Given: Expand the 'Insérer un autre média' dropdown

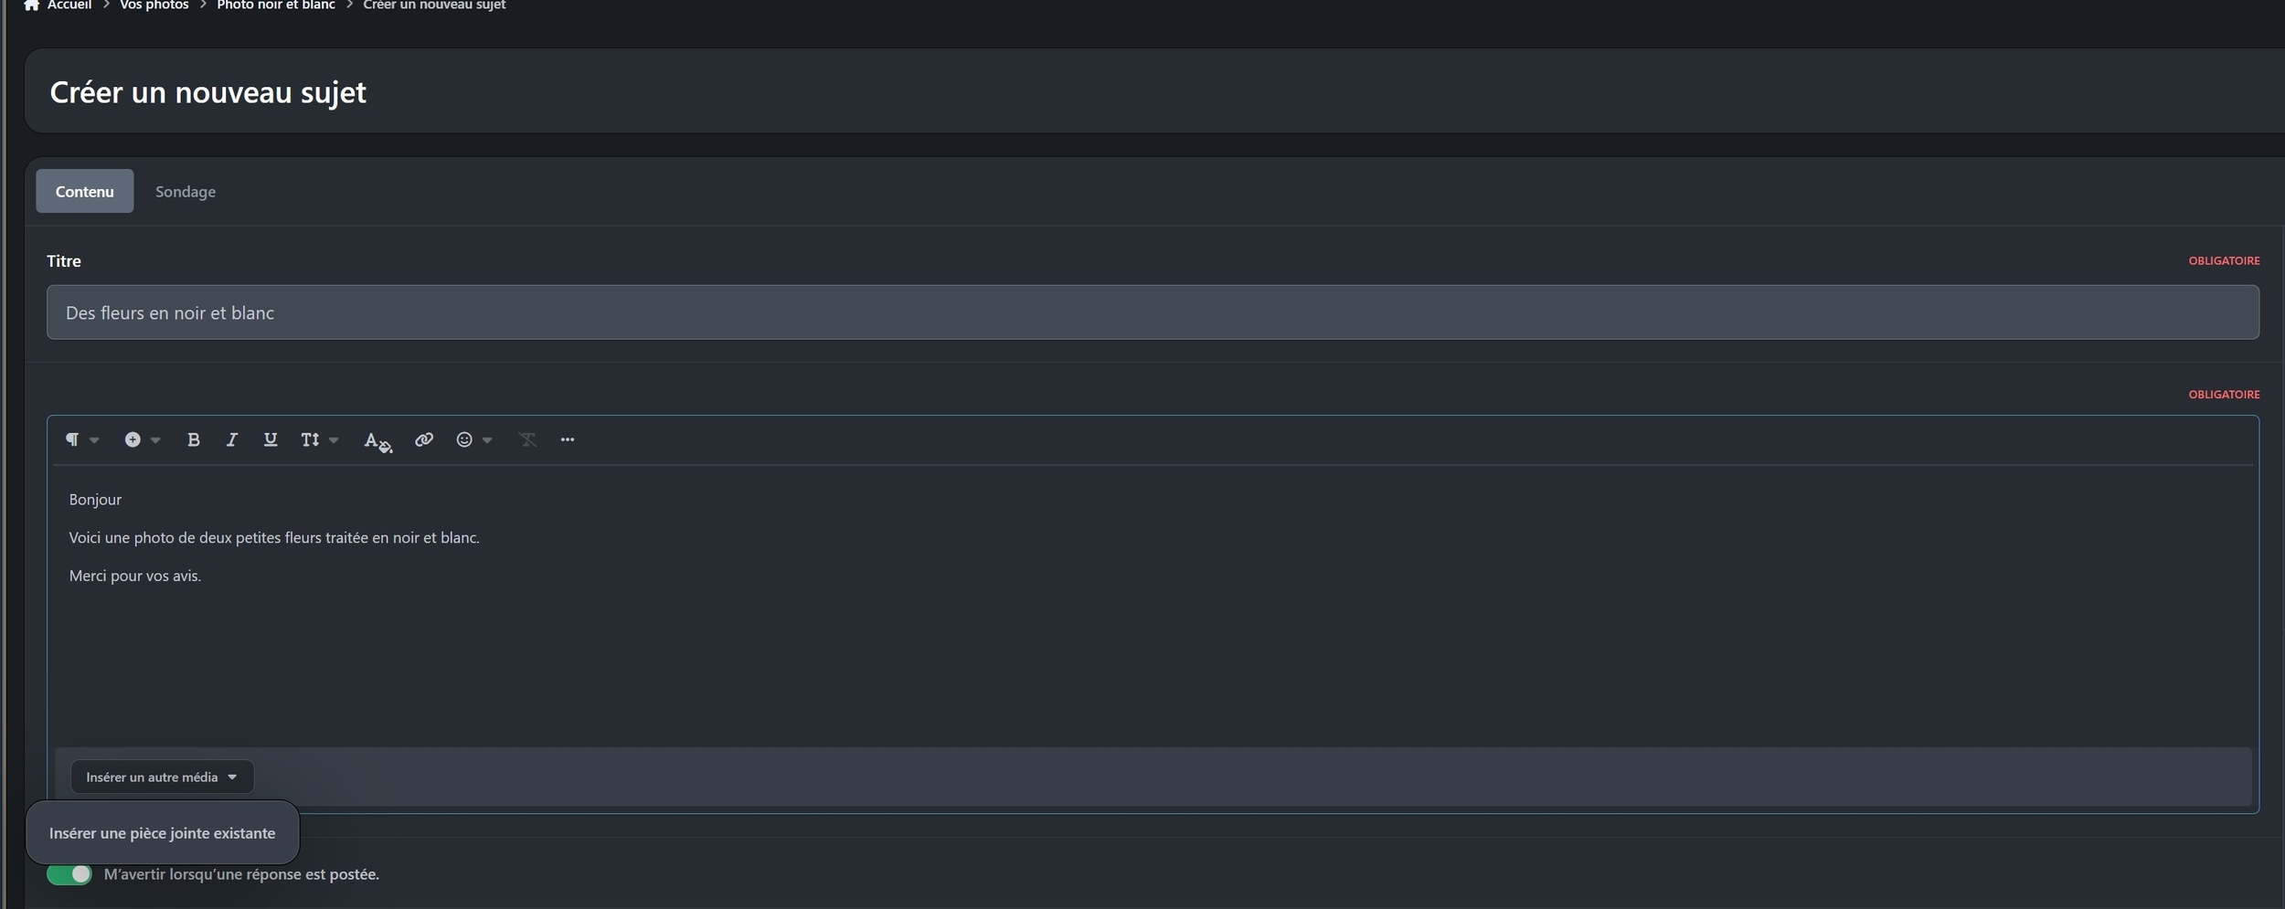Looking at the screenshot, I should [x=162, y=777].
